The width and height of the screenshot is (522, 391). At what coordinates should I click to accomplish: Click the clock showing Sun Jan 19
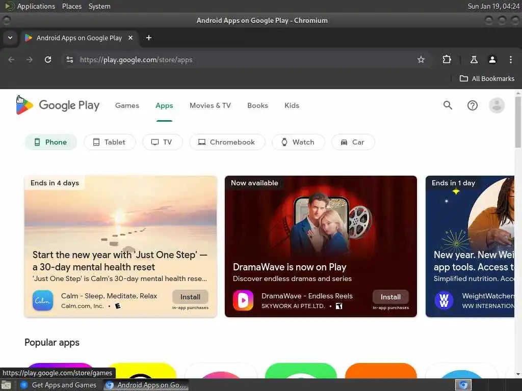(493, 6)
